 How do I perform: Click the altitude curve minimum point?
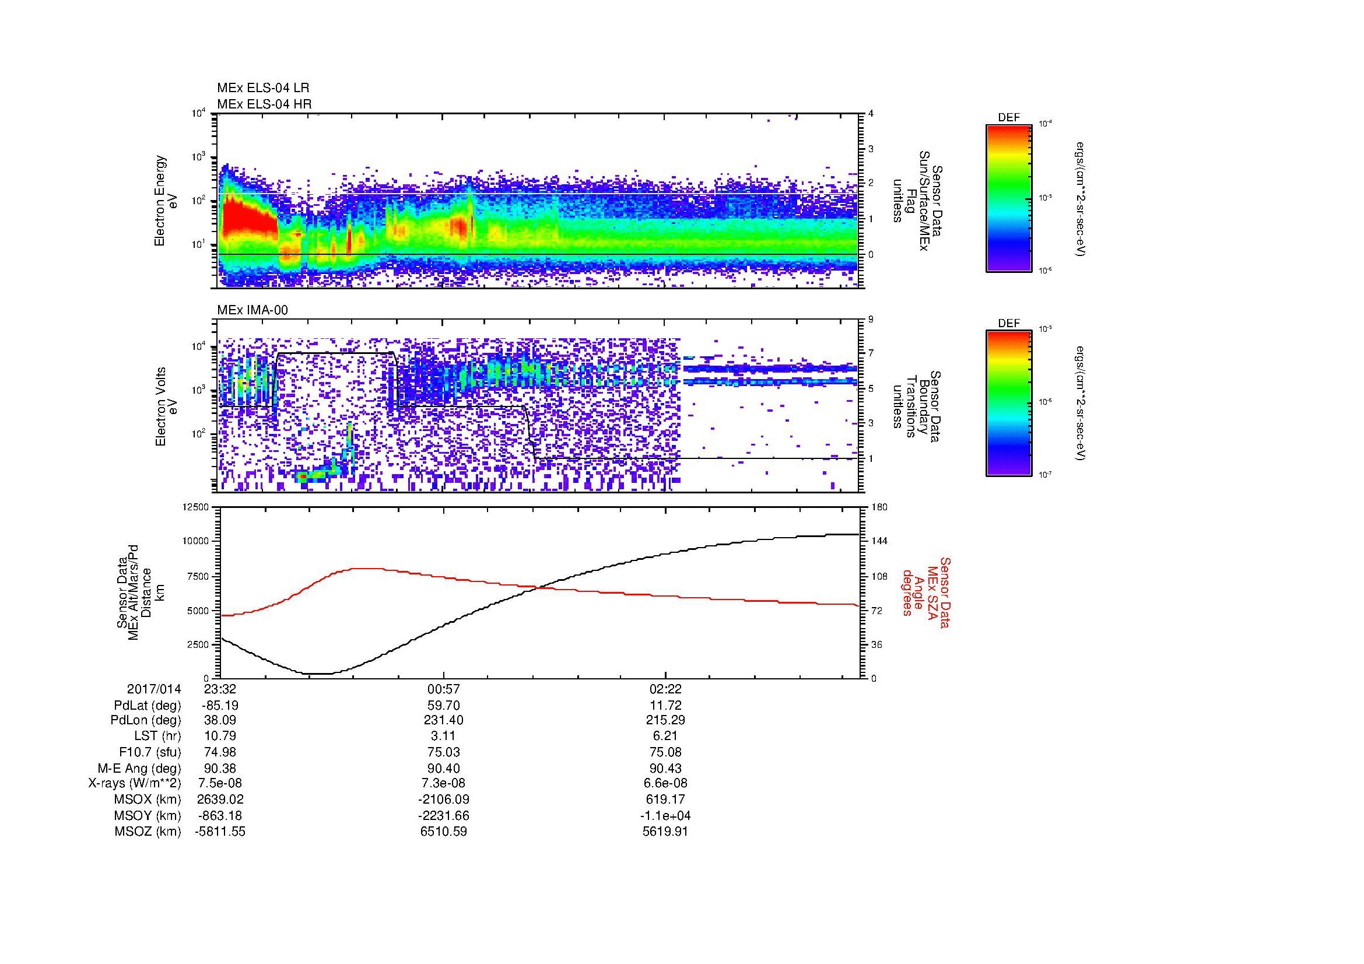[x=318, y=674]
